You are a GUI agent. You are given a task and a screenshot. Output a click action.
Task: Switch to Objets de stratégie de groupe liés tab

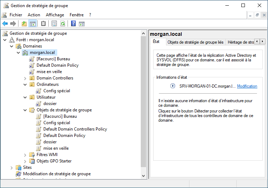tap(195, 42)
